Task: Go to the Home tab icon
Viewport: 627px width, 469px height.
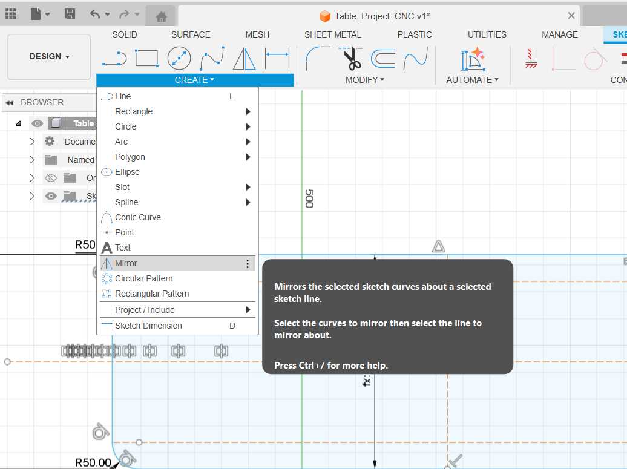Action: point(161,16)
